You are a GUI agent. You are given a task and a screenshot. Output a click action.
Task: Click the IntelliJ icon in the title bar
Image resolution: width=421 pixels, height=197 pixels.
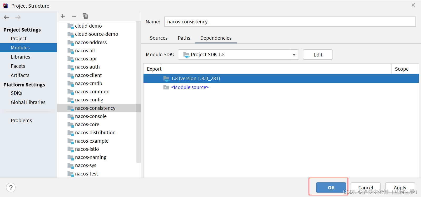pyautogui.click(x=6, y=6)
